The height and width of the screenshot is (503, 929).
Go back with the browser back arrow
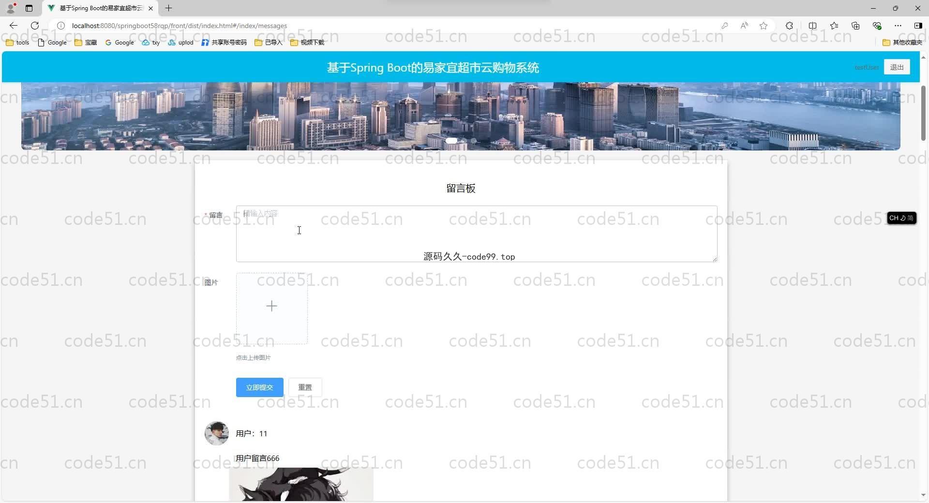pos(14,26)
